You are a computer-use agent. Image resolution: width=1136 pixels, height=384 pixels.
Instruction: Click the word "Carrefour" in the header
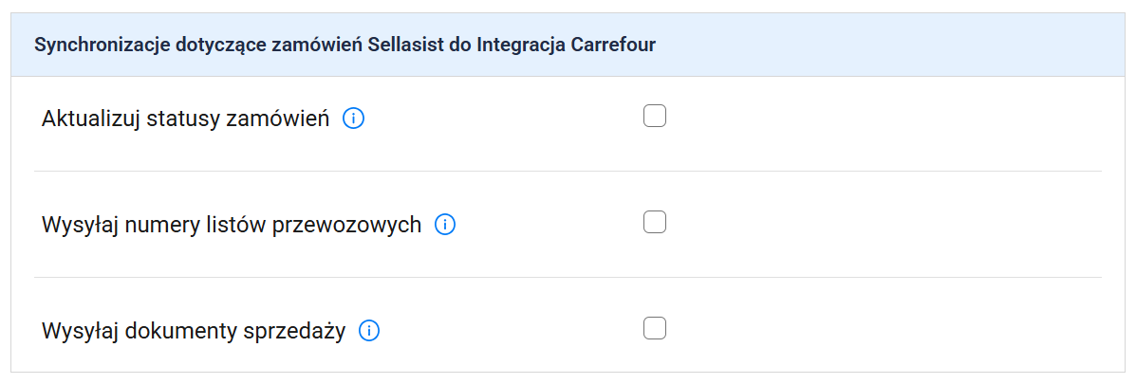pos(613,45)
